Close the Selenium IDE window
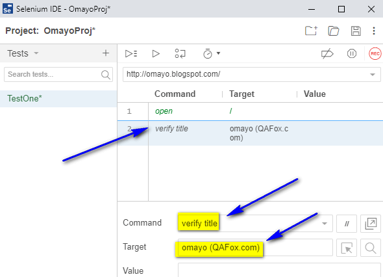This screenshot has width=383, height=277. point(371,9)
